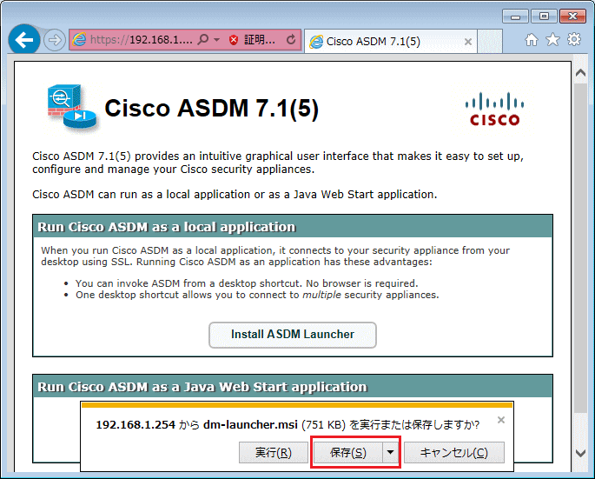Image resolution: width=595 pixels, height=479 pixels.
Task: Expand the 保存 save options arrow
Action: pos(391,452)
